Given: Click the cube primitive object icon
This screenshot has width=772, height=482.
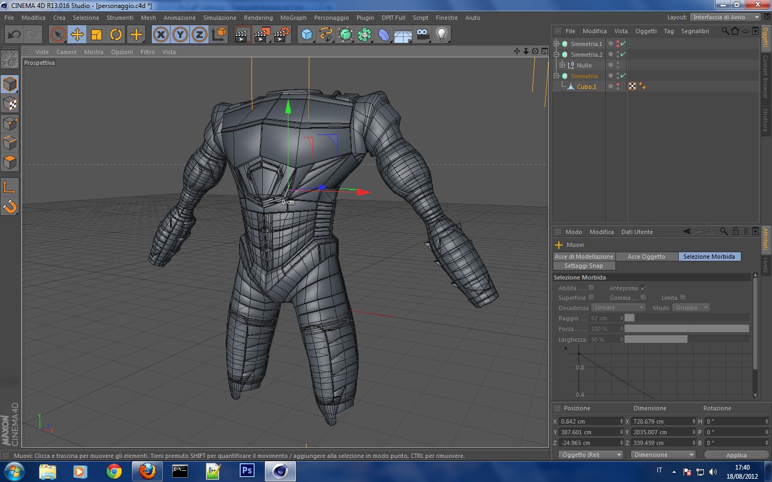Looking at the screenshot, I should tap(307, 35).
